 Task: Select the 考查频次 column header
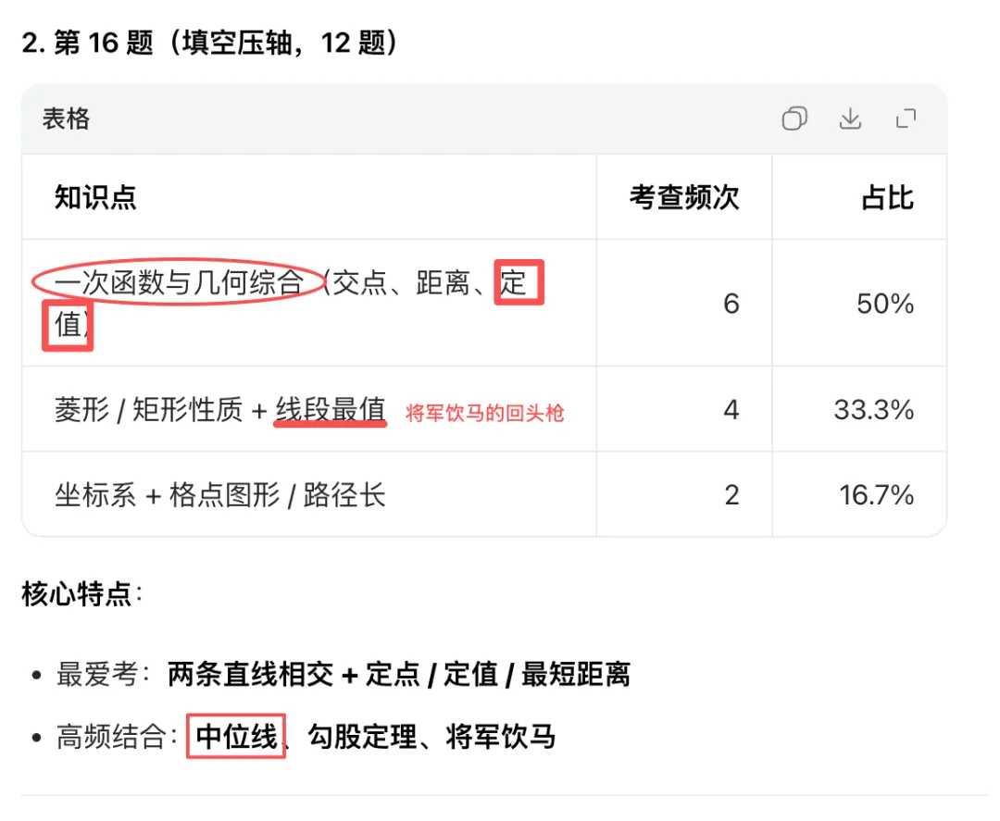684,197
